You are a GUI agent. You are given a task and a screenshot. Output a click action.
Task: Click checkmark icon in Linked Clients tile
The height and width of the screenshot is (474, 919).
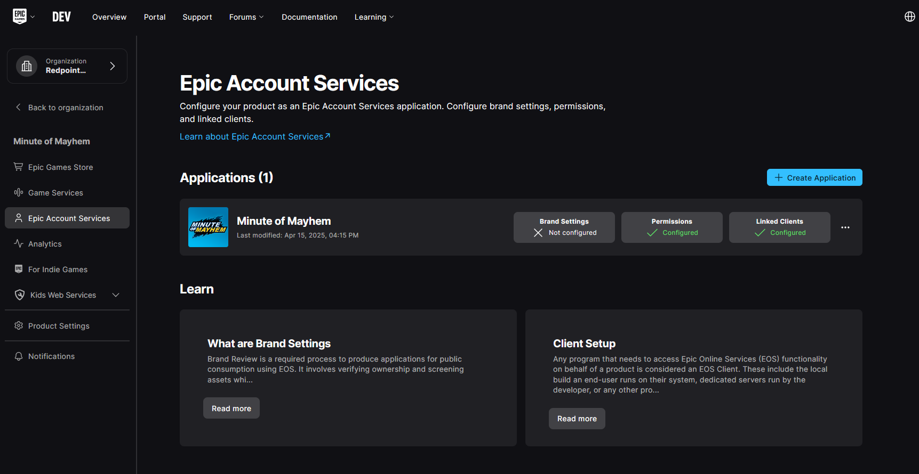tap(760, 233)
